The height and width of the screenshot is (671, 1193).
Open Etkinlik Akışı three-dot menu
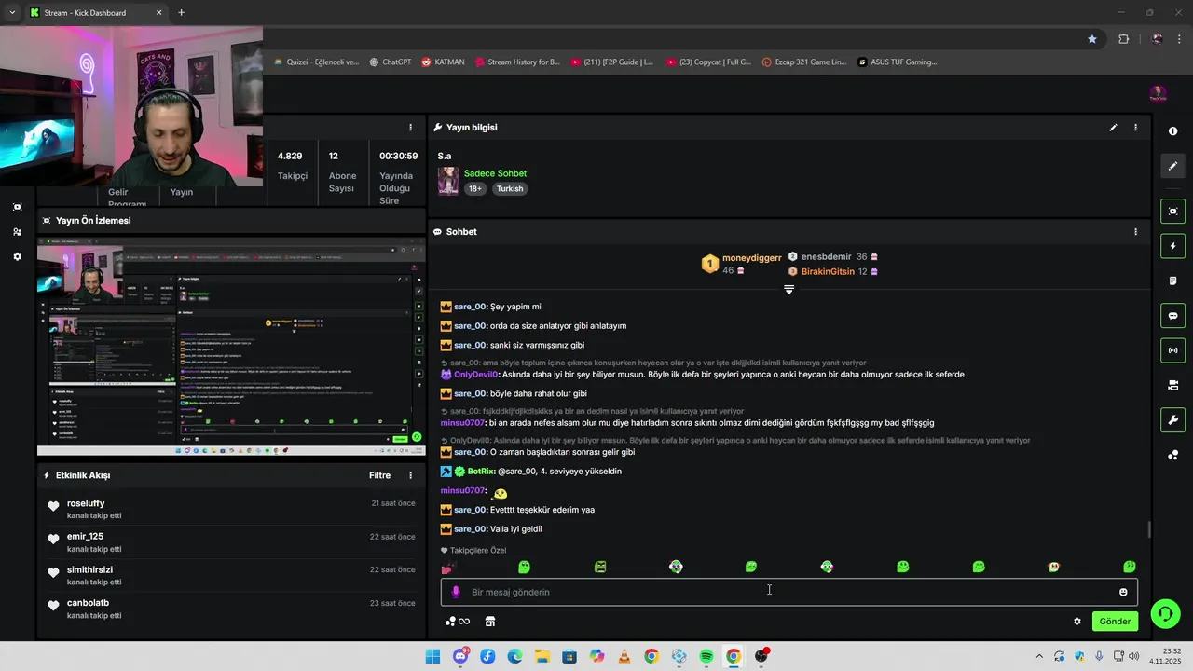(x=410, y=475)
